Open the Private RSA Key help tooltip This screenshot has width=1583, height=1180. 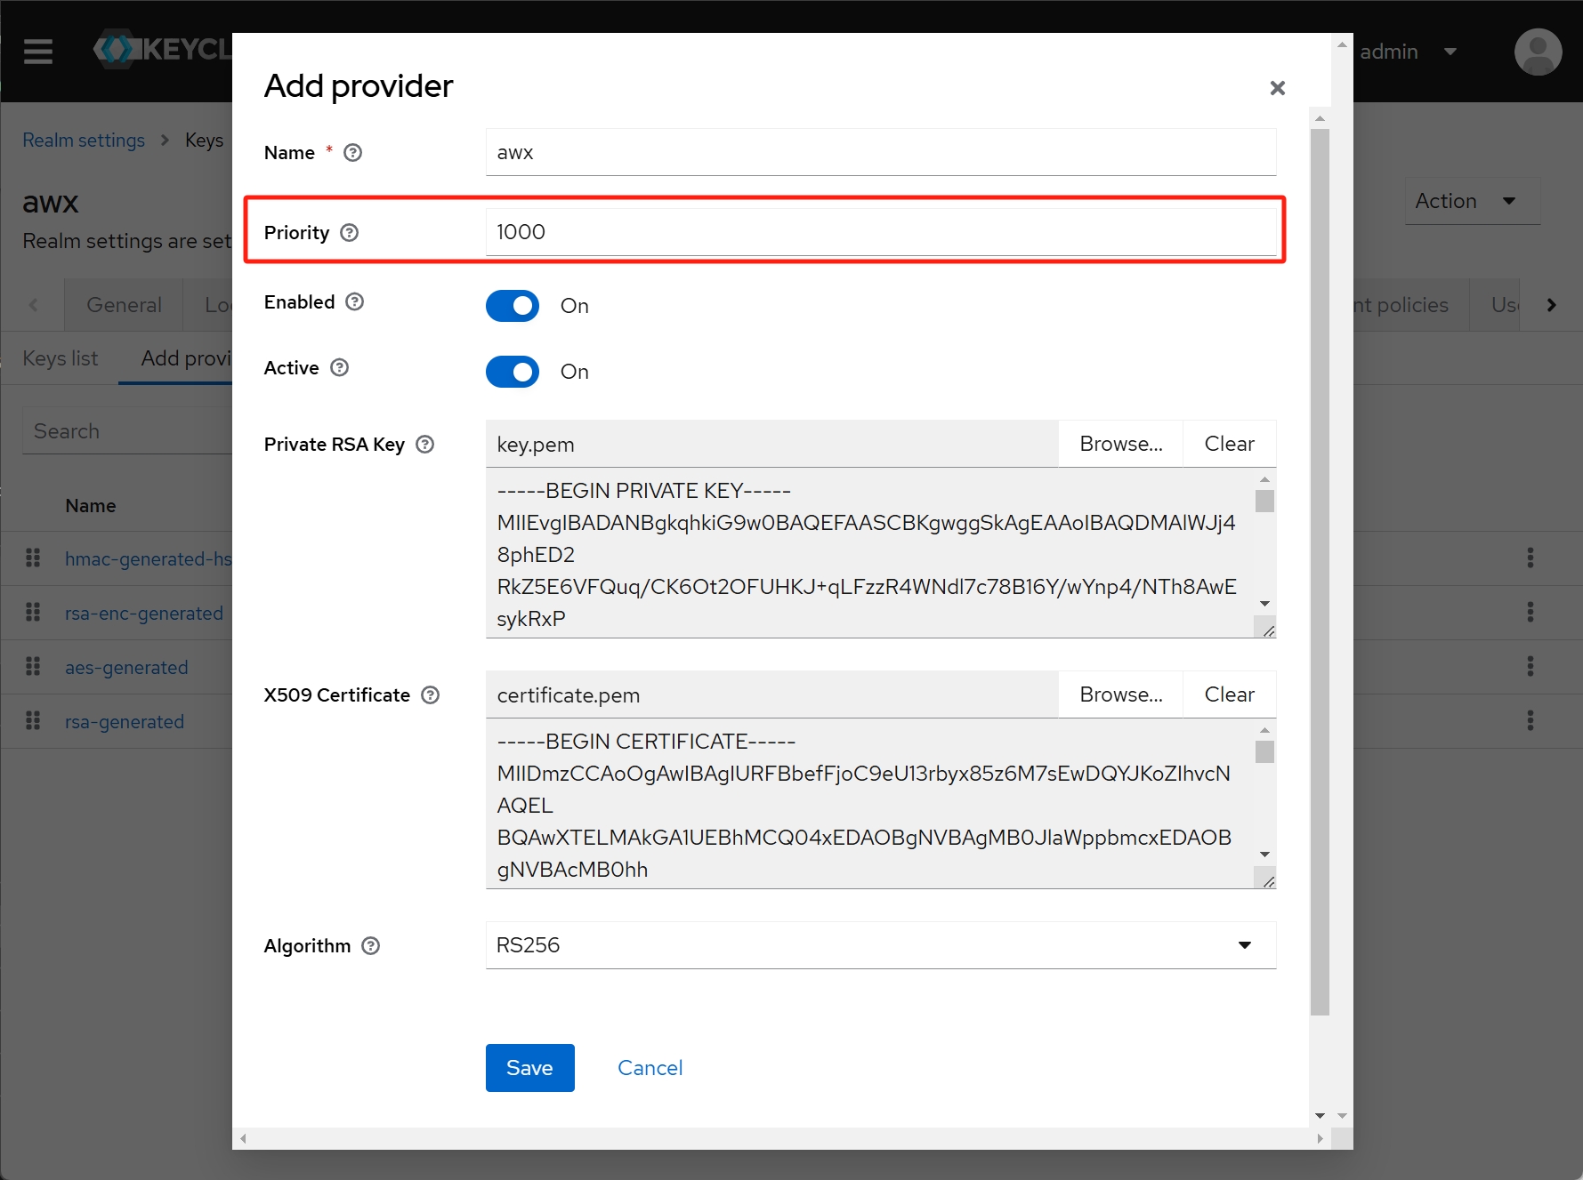pos(425,445)
